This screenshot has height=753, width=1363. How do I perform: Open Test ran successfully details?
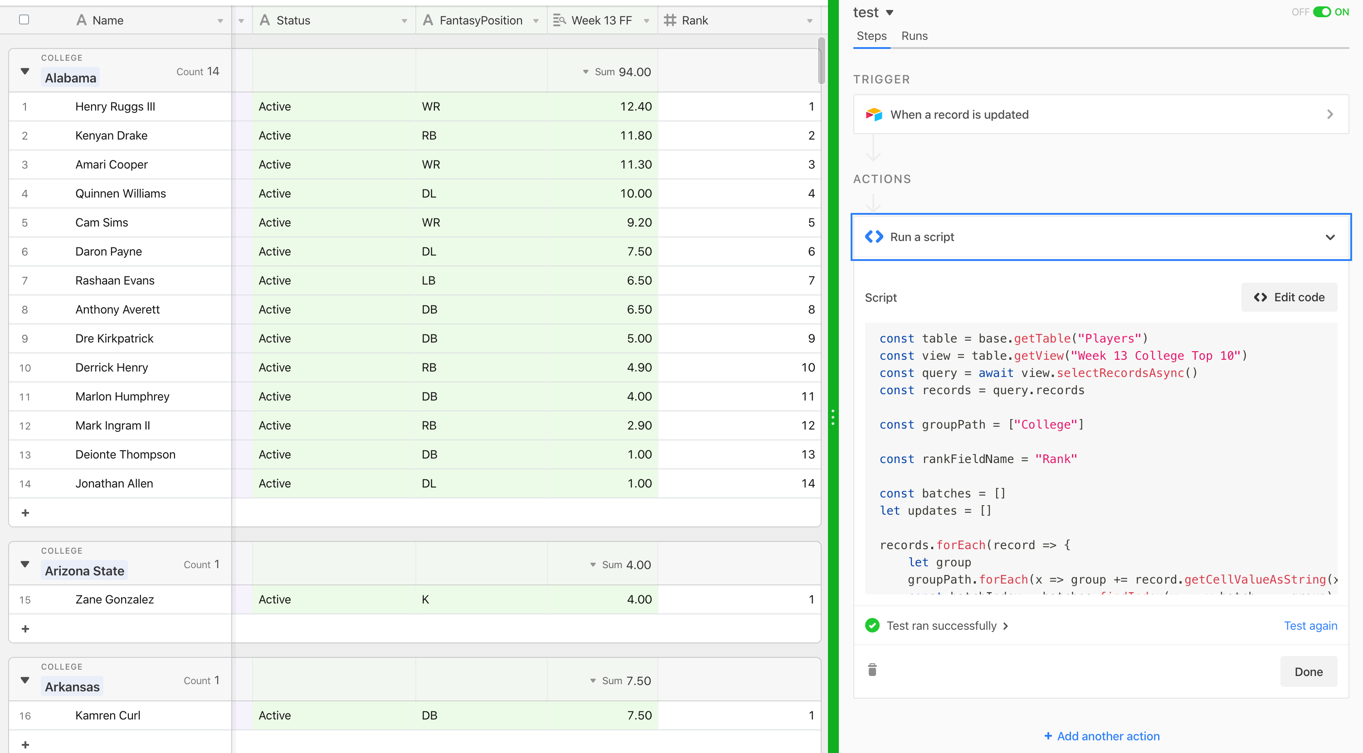(x=947, y=626)
